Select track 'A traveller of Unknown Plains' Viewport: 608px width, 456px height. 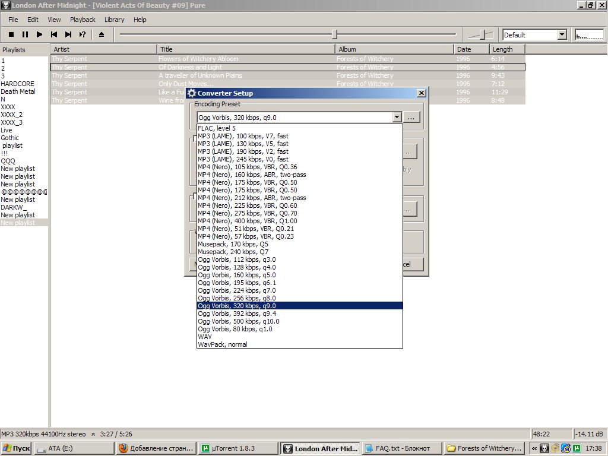[x=288, y=75]
